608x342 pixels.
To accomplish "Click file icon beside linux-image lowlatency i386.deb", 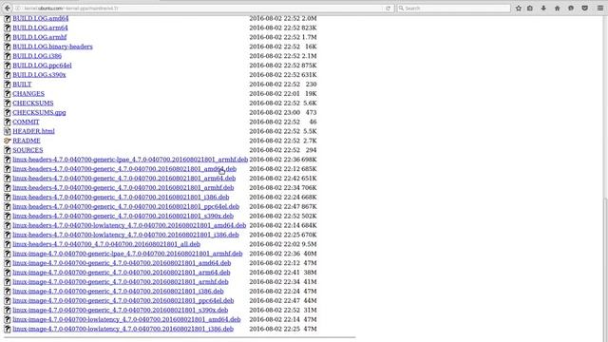I will click(x=8, y=329).
